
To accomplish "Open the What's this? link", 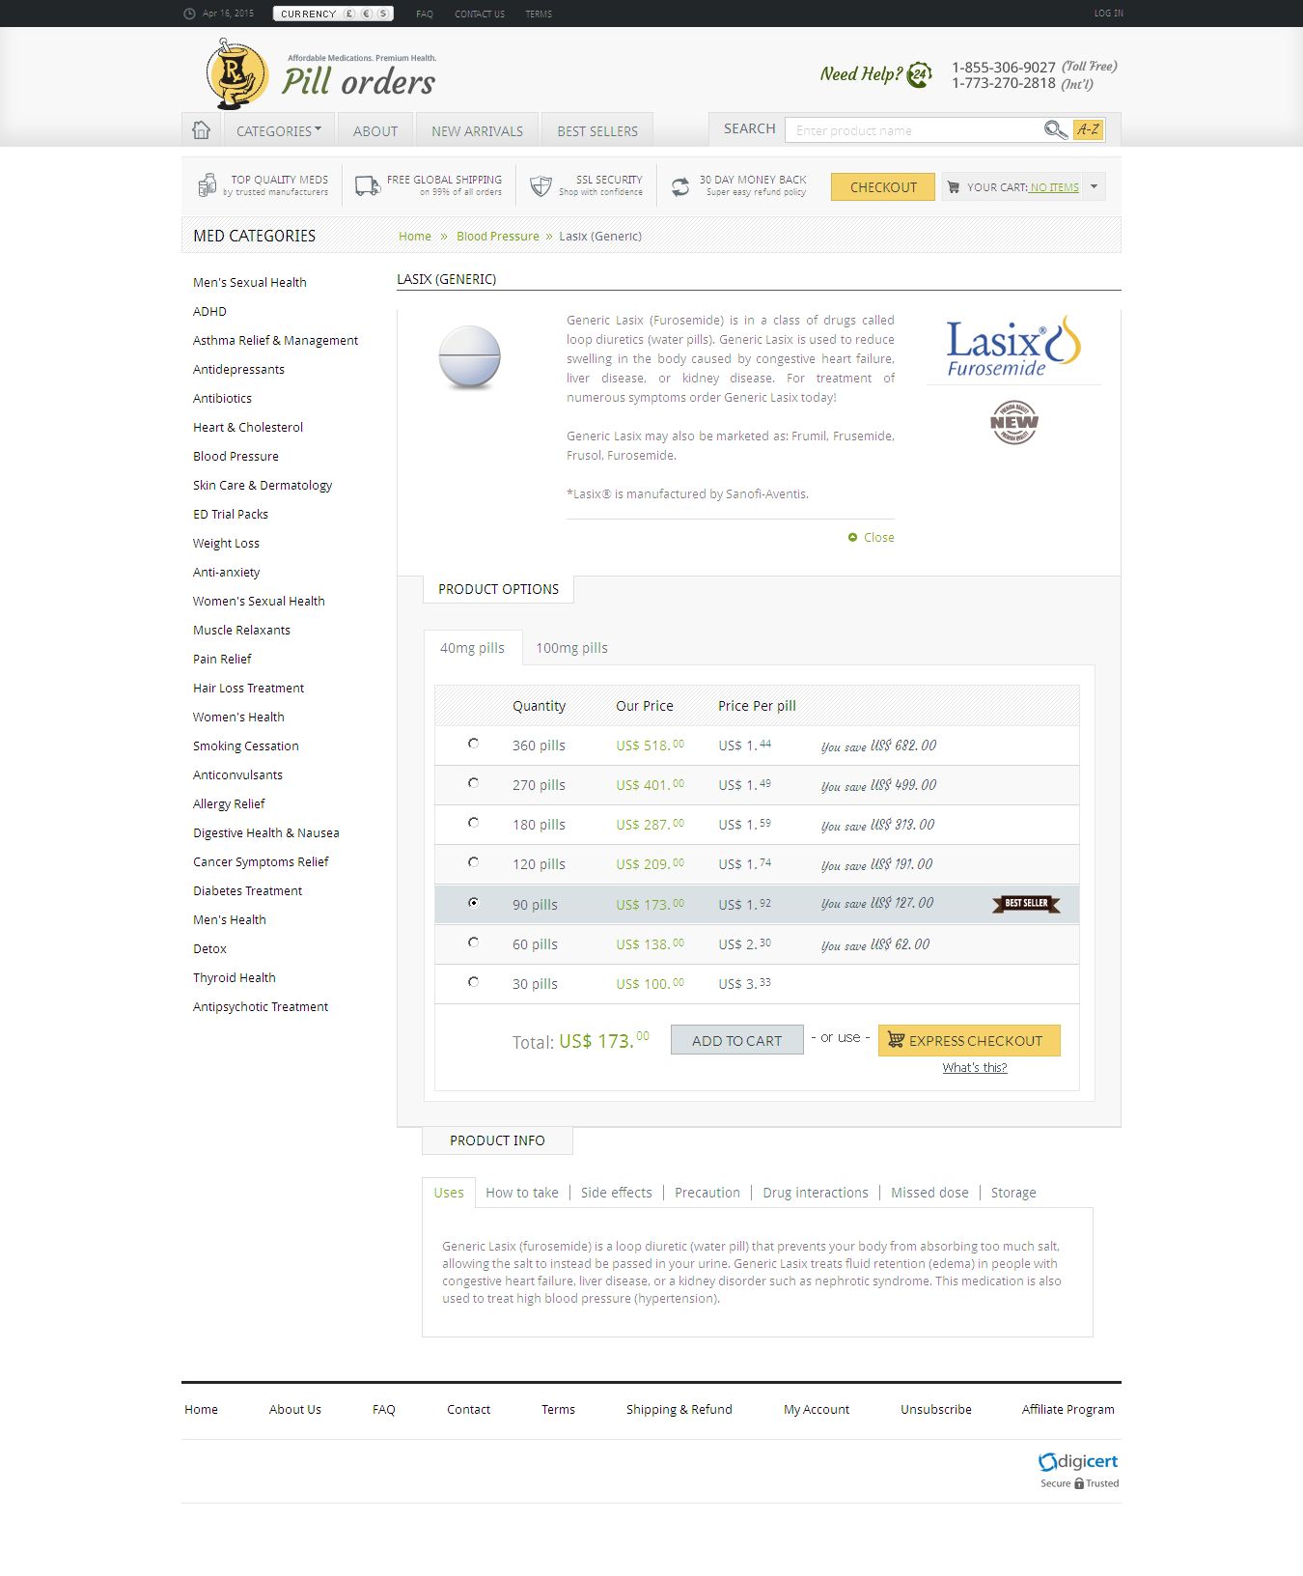I will click(975, 1068).
